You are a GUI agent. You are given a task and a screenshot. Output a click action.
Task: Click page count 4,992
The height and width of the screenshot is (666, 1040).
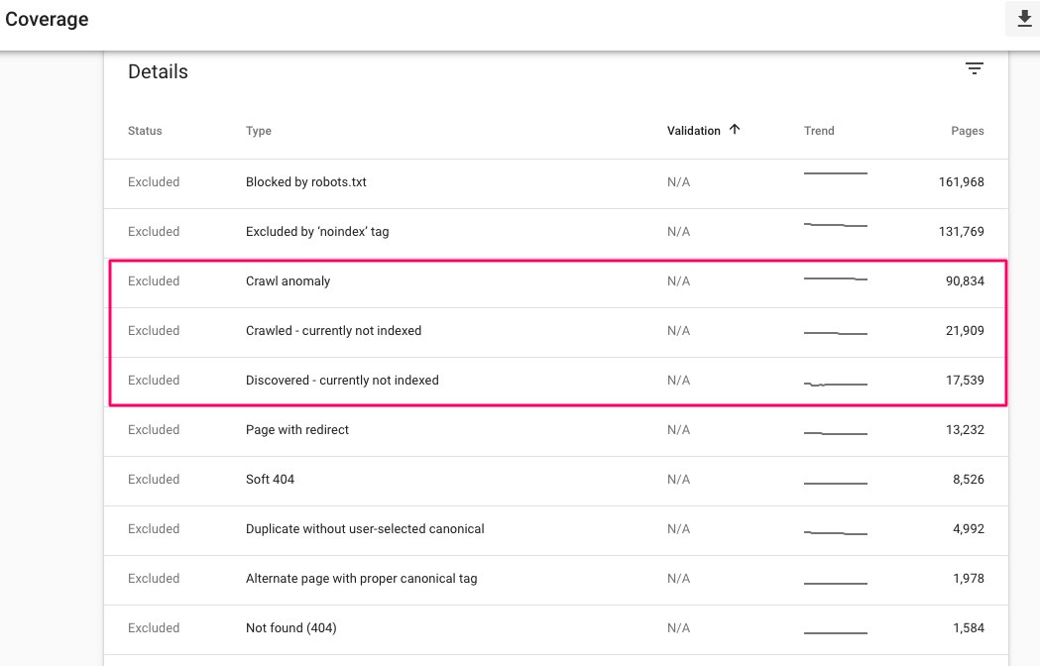(969, 528)
